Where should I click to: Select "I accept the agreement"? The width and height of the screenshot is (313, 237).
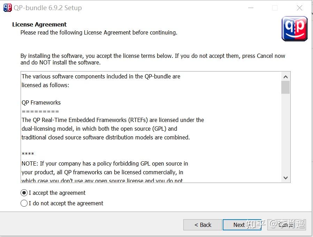tap(24, 193)
